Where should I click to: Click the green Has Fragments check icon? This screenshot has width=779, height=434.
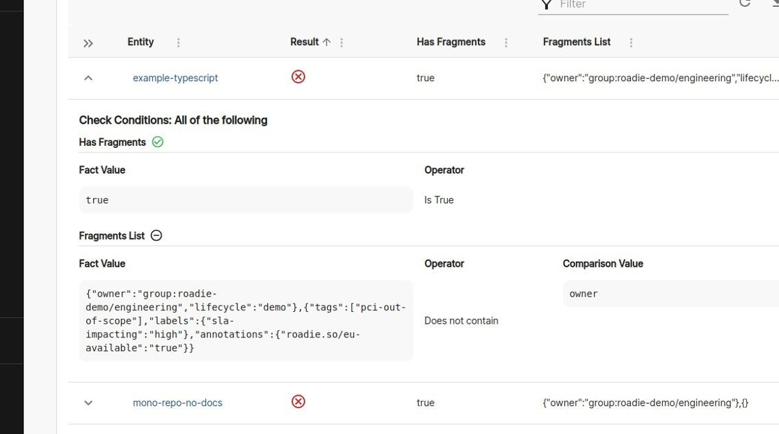[x=158, y=142]
